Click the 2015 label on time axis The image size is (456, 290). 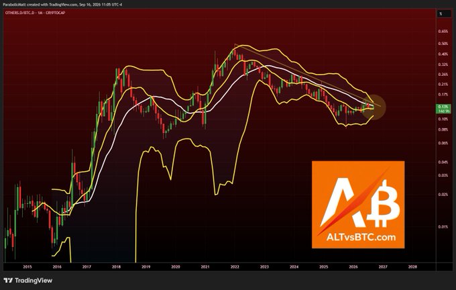pyautogui.click(x=27, y=267)
